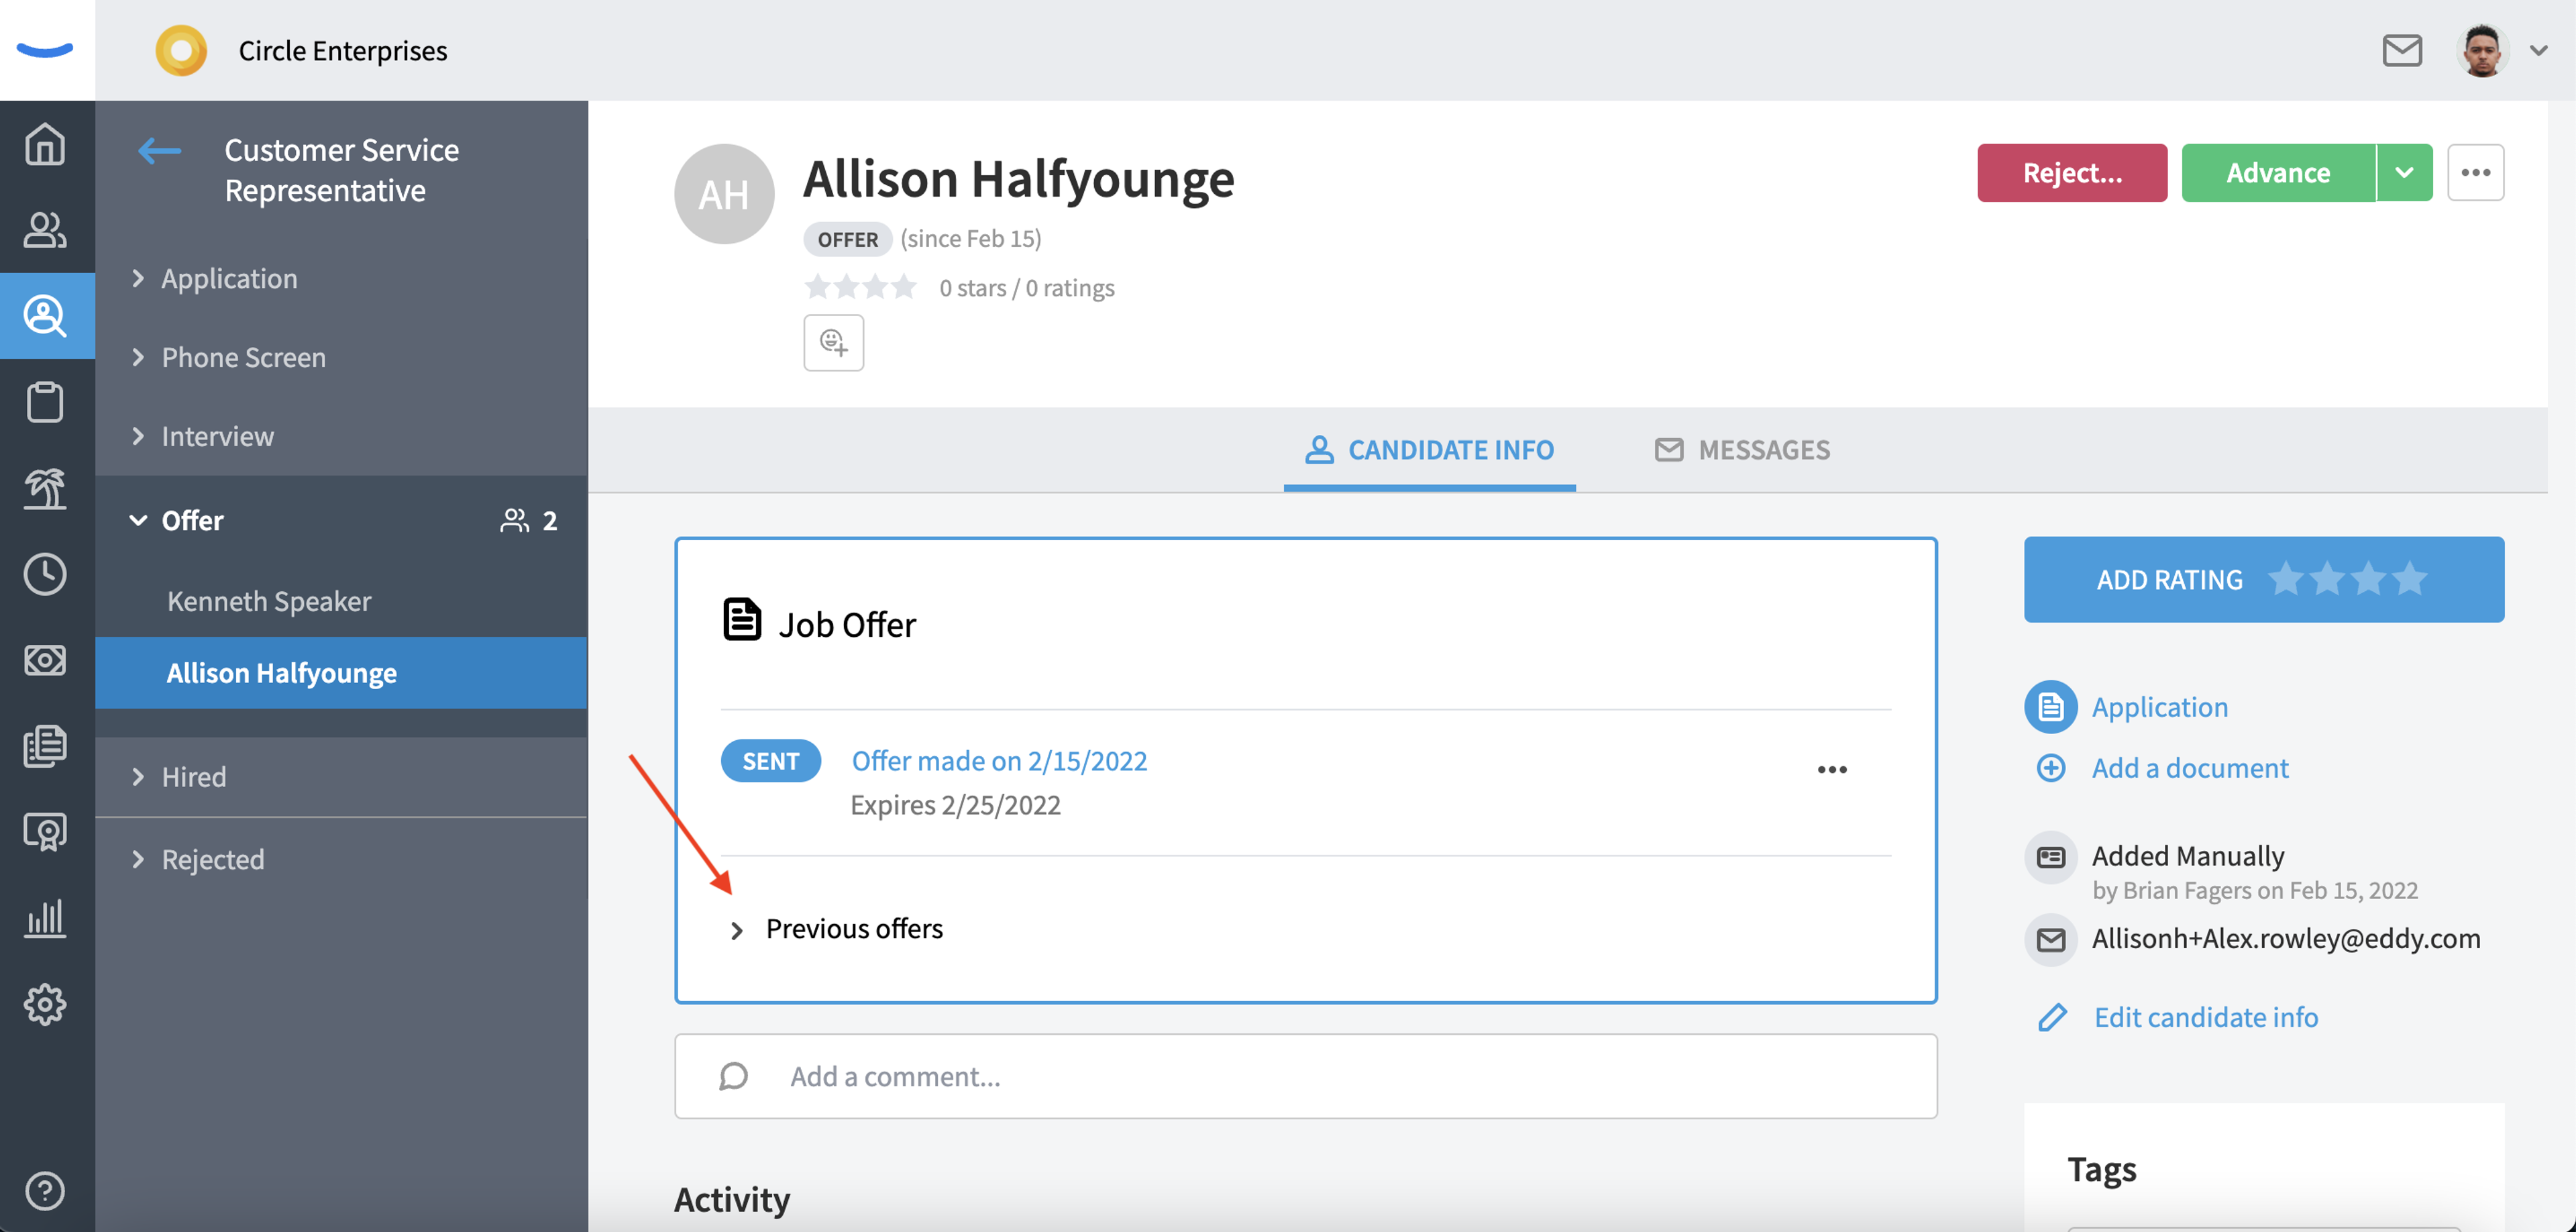Click the fourth star in Add Rating

click(2410, 578)
